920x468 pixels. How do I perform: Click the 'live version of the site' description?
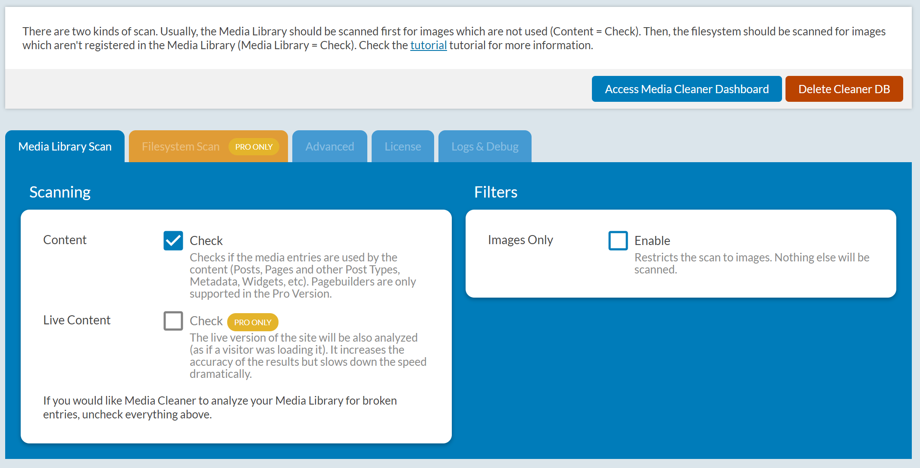point(308,356)
